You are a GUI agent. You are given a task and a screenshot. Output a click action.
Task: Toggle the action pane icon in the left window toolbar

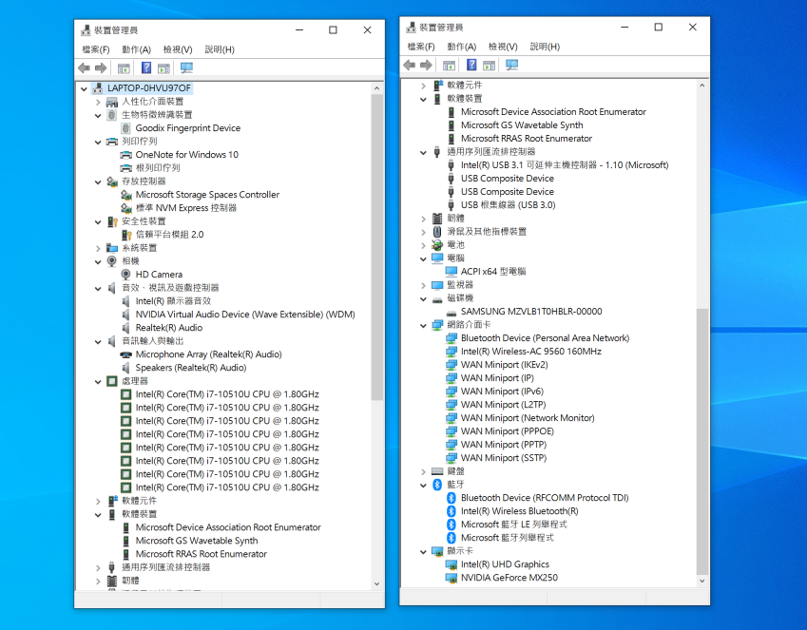[x=163, y=68]
